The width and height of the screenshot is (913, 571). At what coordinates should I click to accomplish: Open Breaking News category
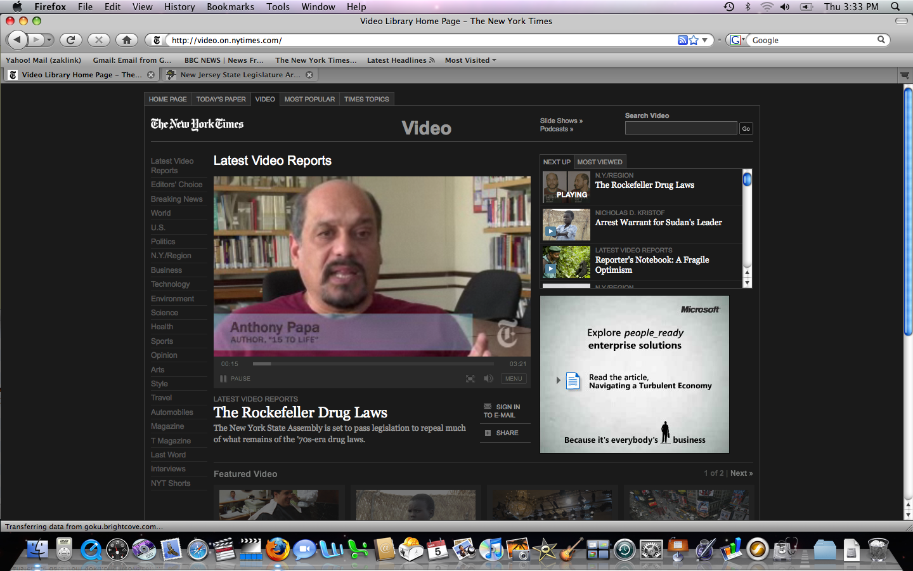(177, 199)
